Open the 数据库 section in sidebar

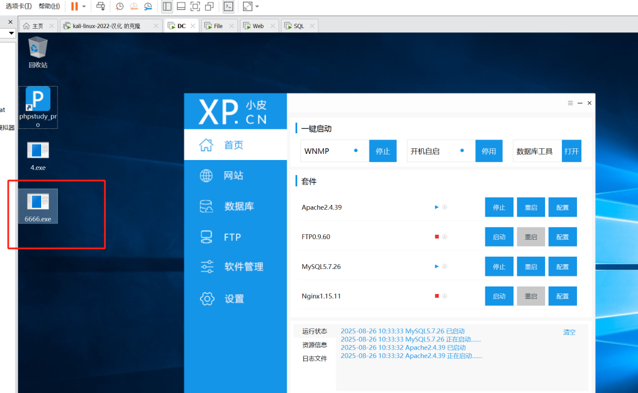coord(235,206)
